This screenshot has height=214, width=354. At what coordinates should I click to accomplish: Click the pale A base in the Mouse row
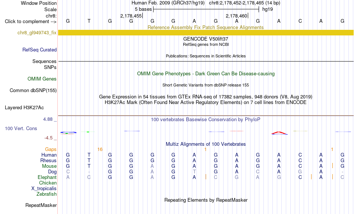tap(152, 166)
